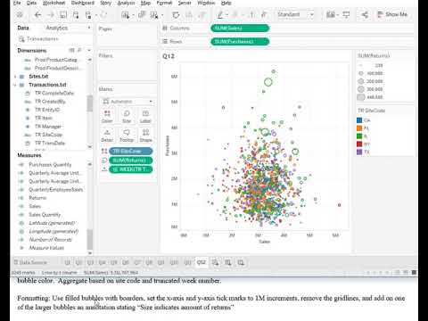Select the Returns measure field

[37, 198]
